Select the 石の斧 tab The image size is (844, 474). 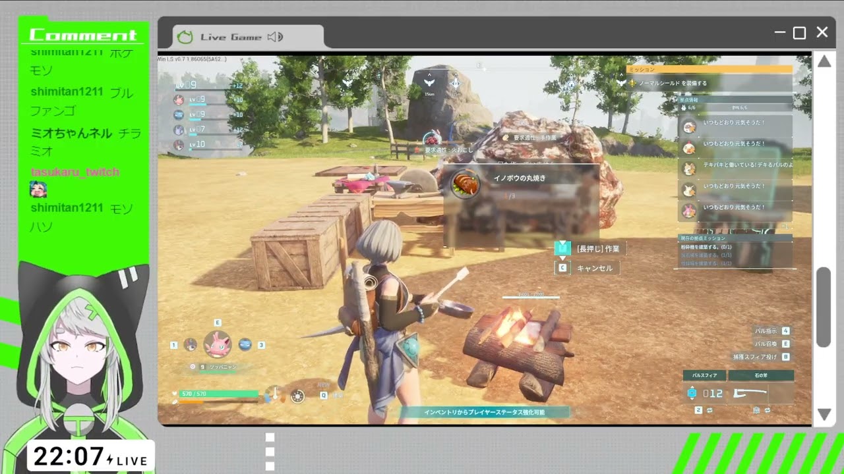(761, 375)
